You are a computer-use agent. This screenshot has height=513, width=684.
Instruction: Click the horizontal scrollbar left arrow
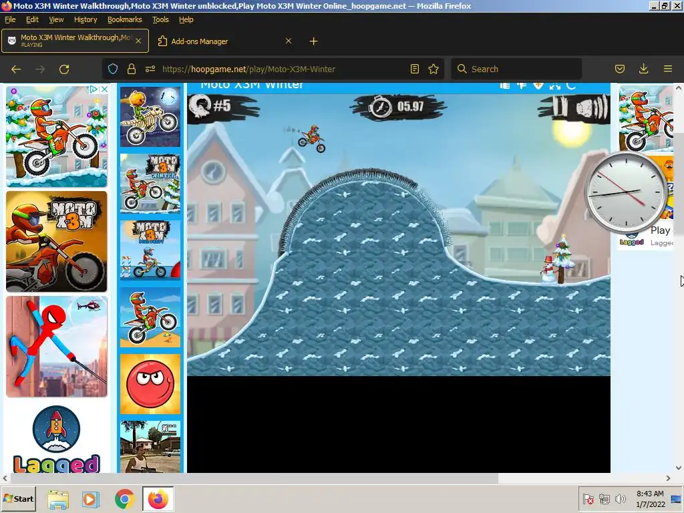coord(5,478)
